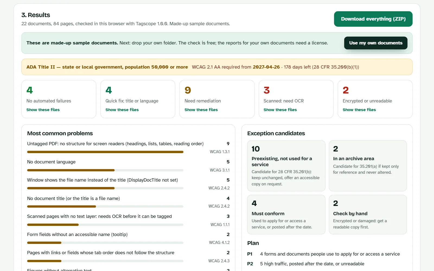This screenshot has width=434, height=271.
Task: Click the Untagged PDF progress bar
Action: point(105,152)
